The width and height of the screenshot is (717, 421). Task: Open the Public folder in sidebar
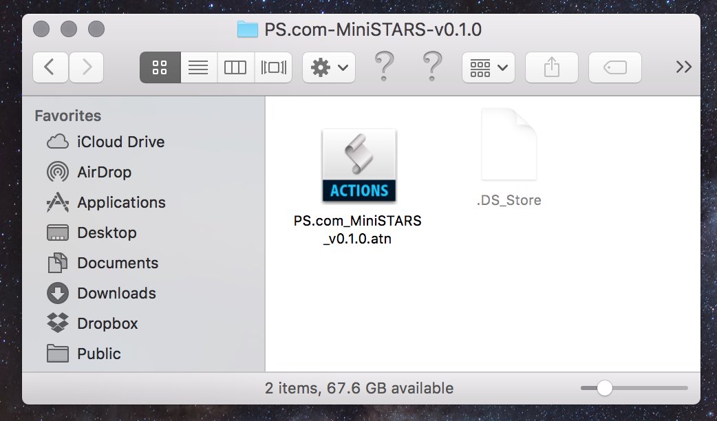pyautogui.click(x=99, y=354)
